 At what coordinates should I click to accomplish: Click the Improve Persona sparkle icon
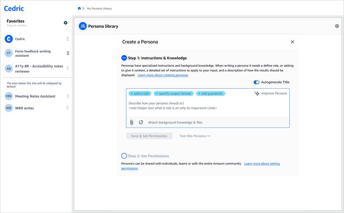257,93
